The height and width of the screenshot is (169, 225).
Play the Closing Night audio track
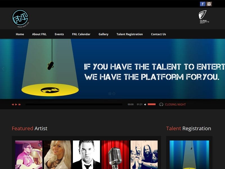coord(16,104)
